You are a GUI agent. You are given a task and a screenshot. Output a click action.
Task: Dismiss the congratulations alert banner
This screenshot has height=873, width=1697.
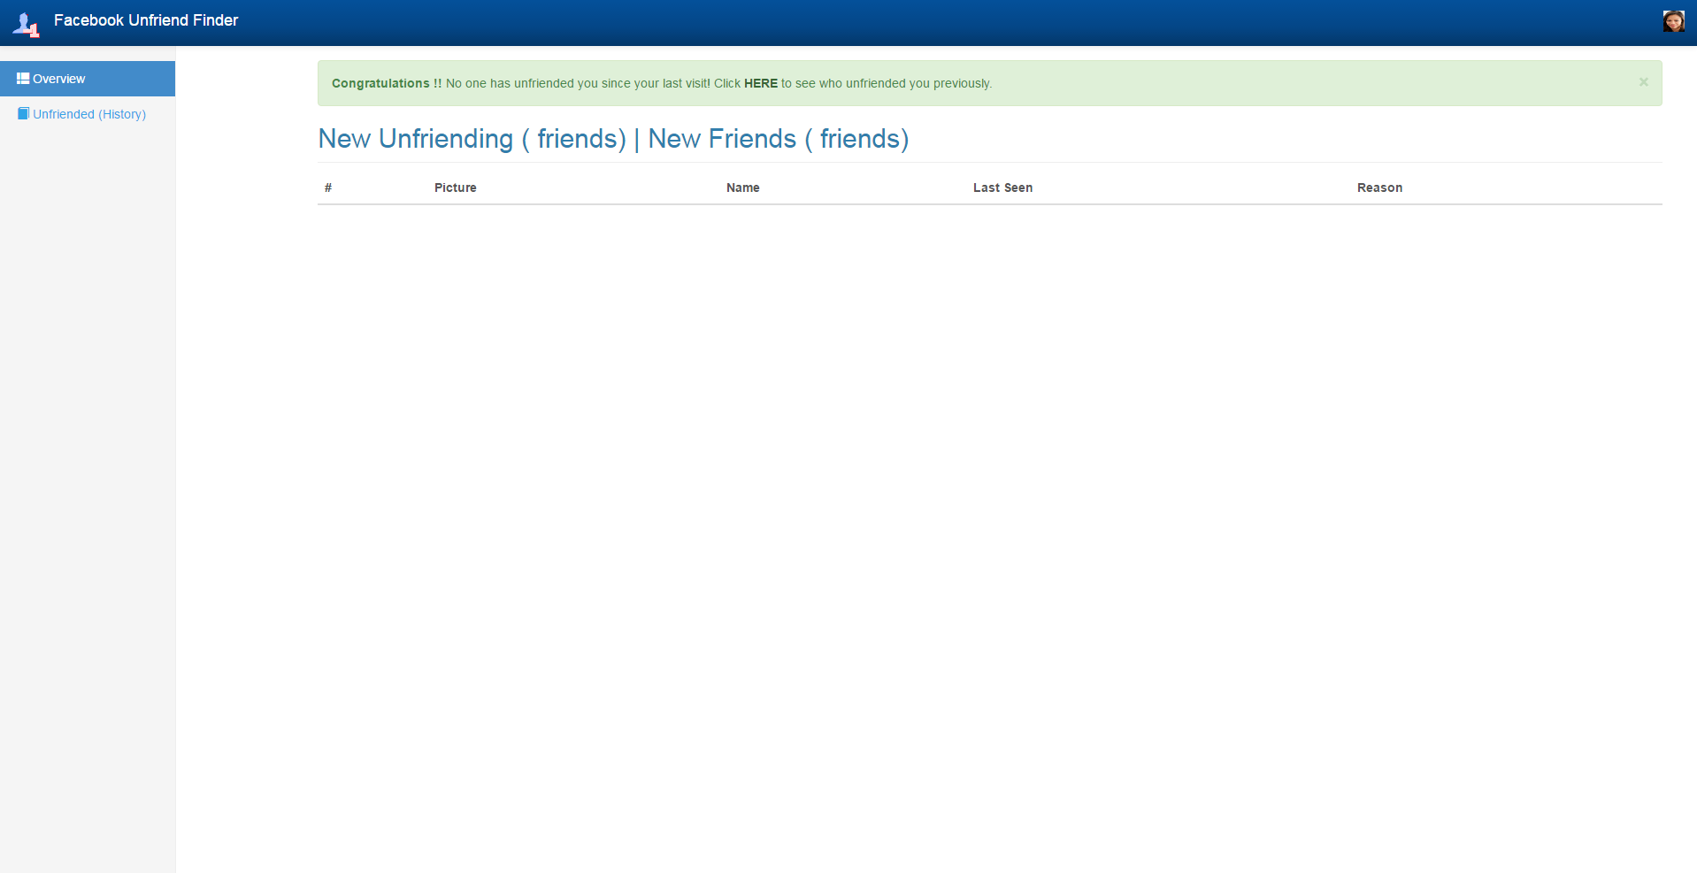pyautogui.click(x=1643, y=82)
